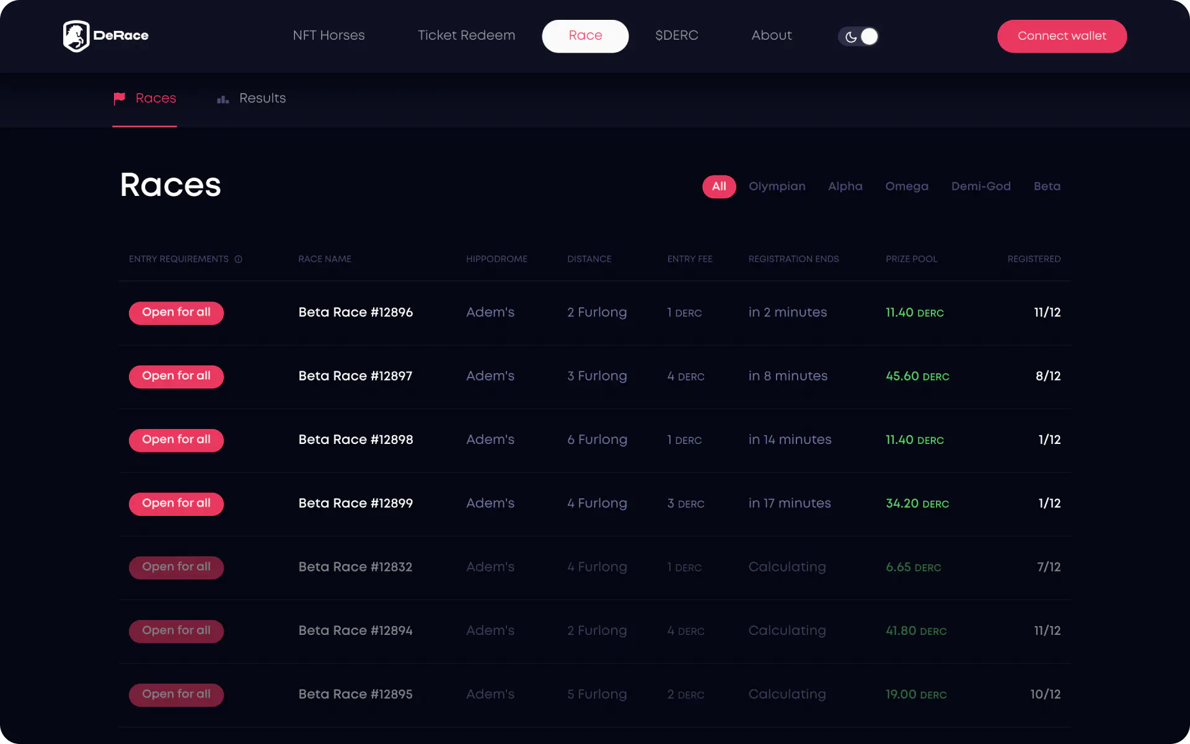Click the bar chart icon next to Results
This screenshot has height=744, width=1190.
point(223,99)
